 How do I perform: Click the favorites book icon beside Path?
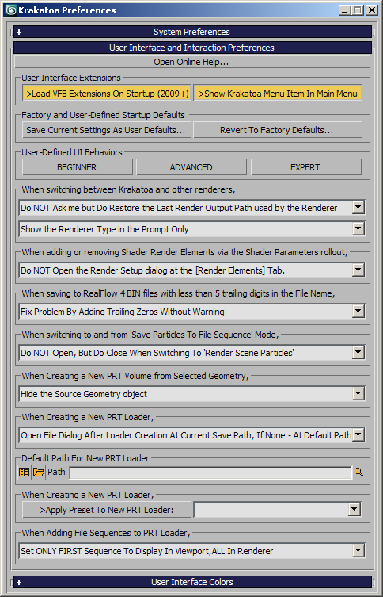pos(25,472)
